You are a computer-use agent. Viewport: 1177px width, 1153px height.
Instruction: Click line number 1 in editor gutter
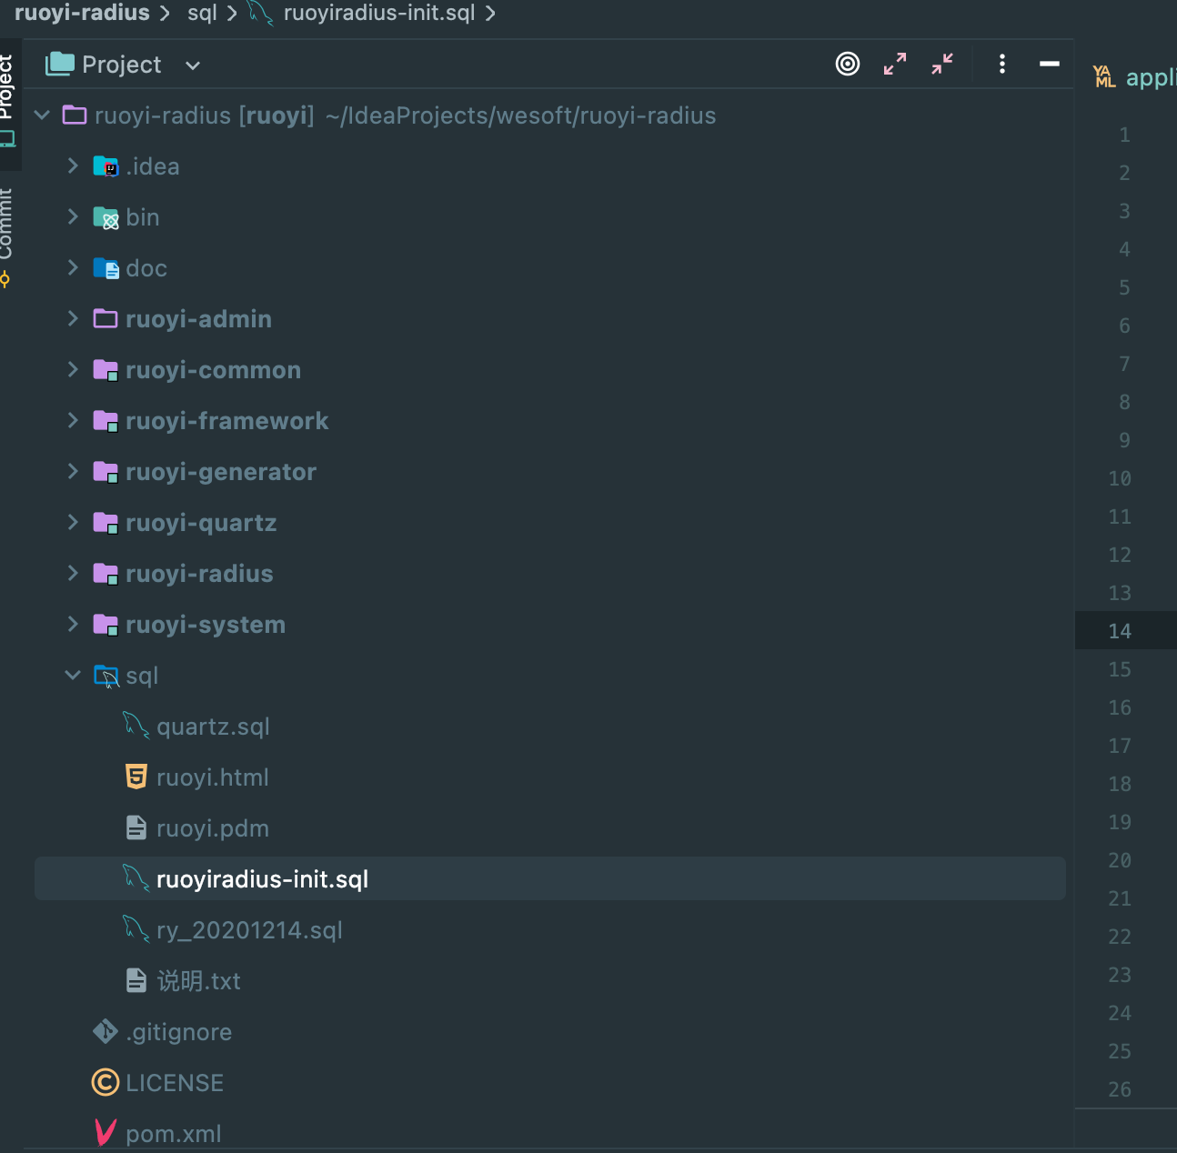click(1125, 135)
